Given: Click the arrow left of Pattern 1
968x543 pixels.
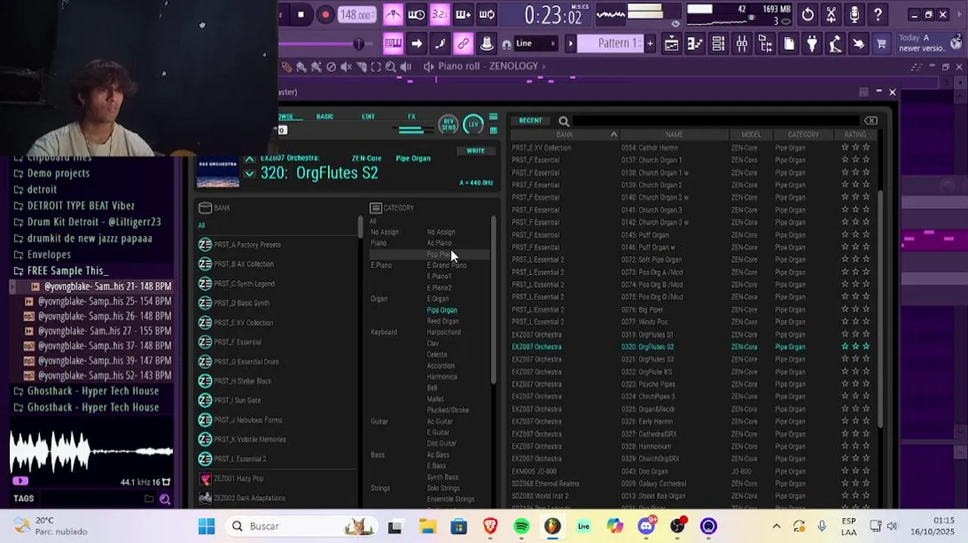Looking at the screenshot, I should click(571, 44).
